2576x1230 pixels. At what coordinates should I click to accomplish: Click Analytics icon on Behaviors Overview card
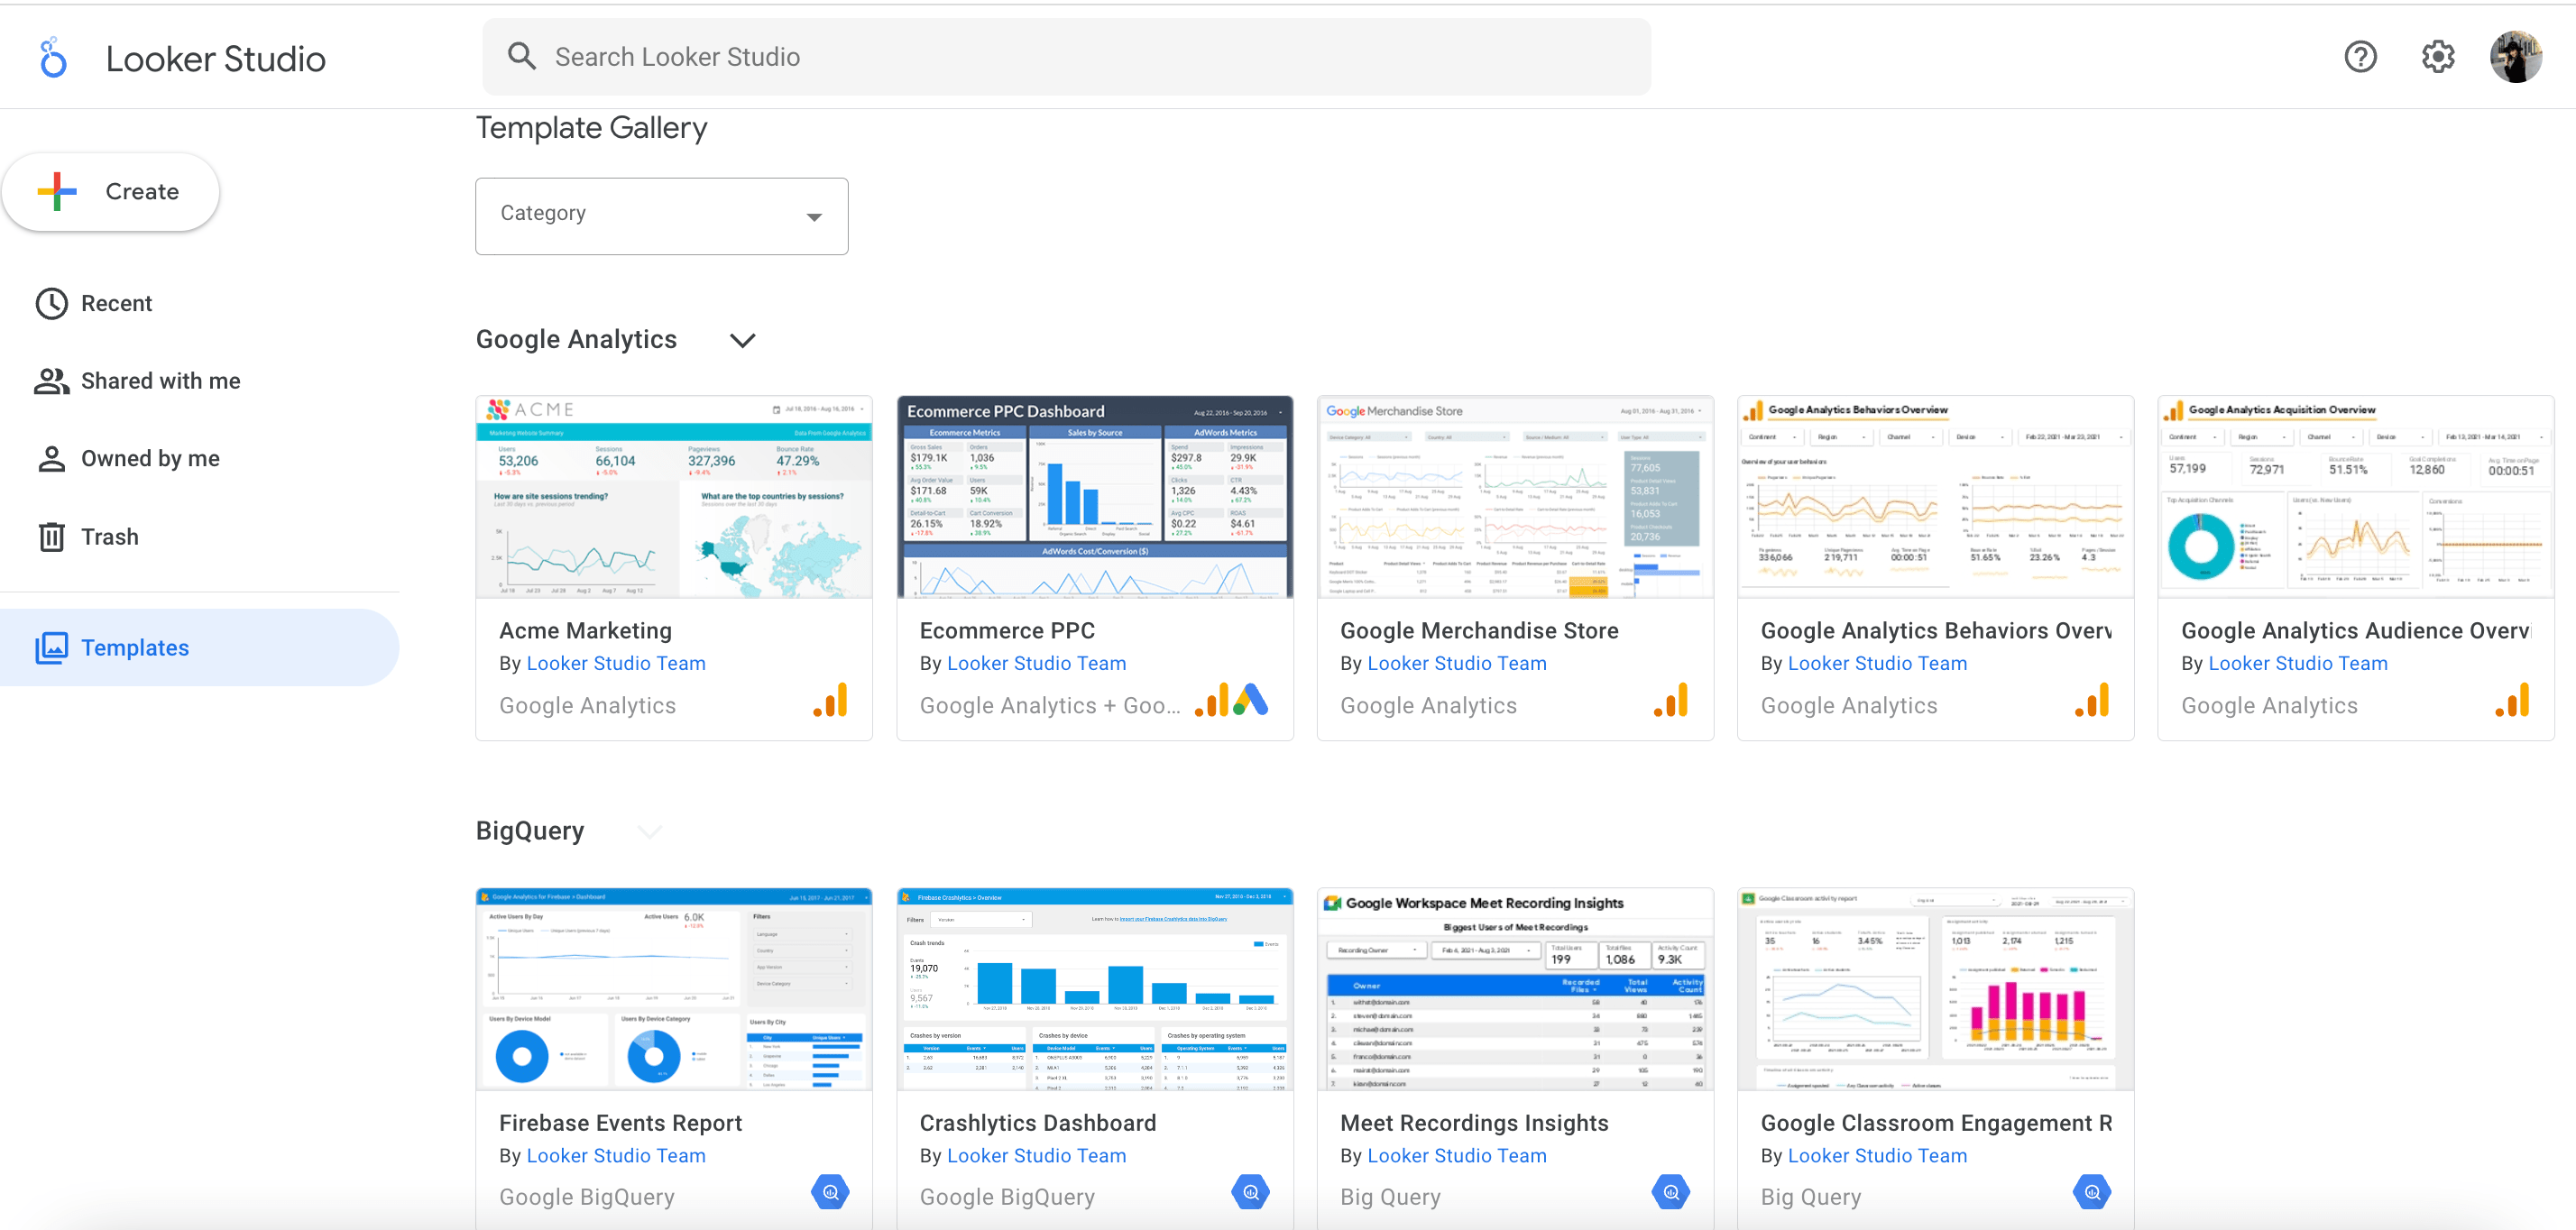2092,700
